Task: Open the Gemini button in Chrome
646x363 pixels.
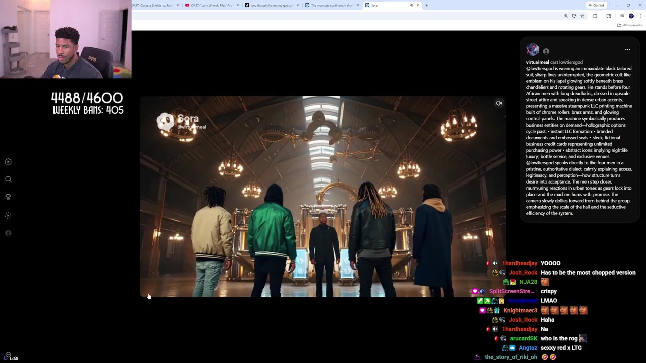Action: [597, 5]
